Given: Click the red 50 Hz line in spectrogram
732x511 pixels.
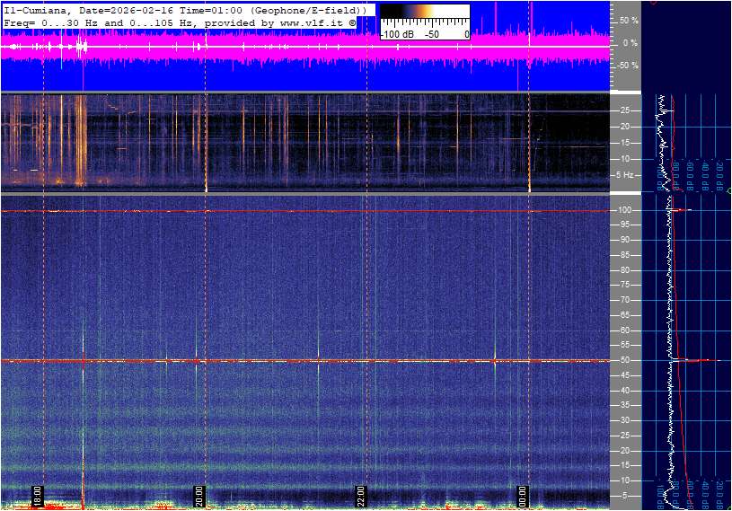Looking at the screenshot, I should 269,361.
